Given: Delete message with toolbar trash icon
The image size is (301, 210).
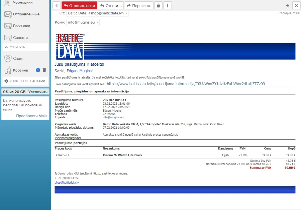Looking at the screenshot, I should click(159, 6).
